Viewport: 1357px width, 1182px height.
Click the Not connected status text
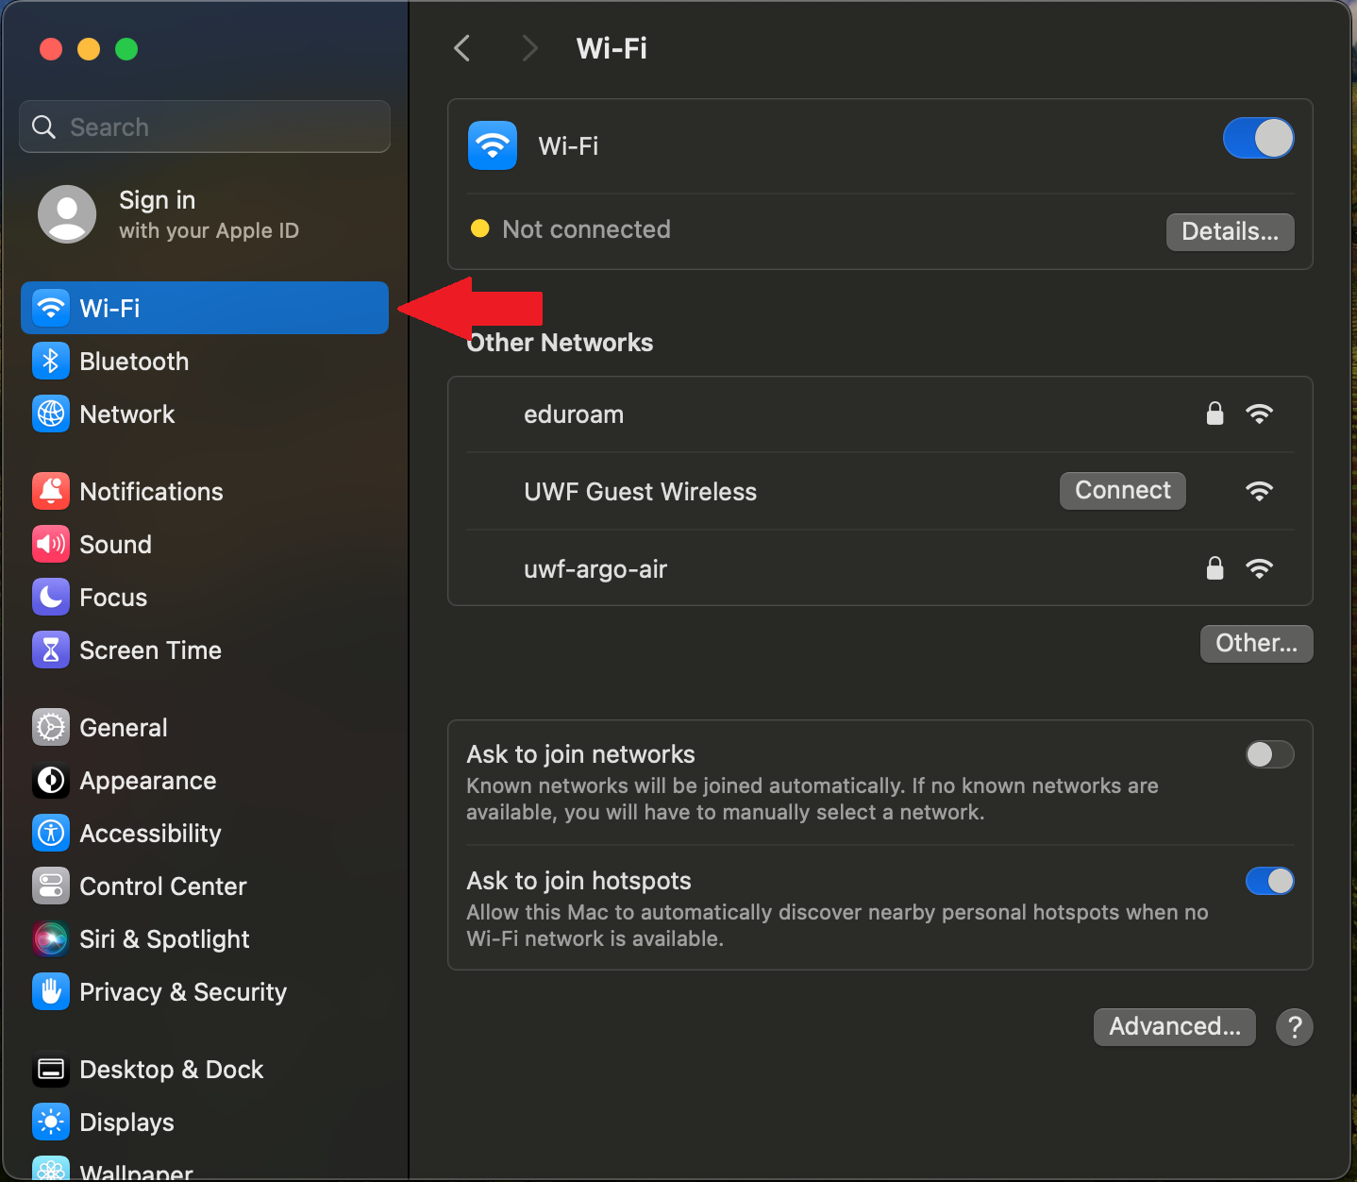click(586, 229)
